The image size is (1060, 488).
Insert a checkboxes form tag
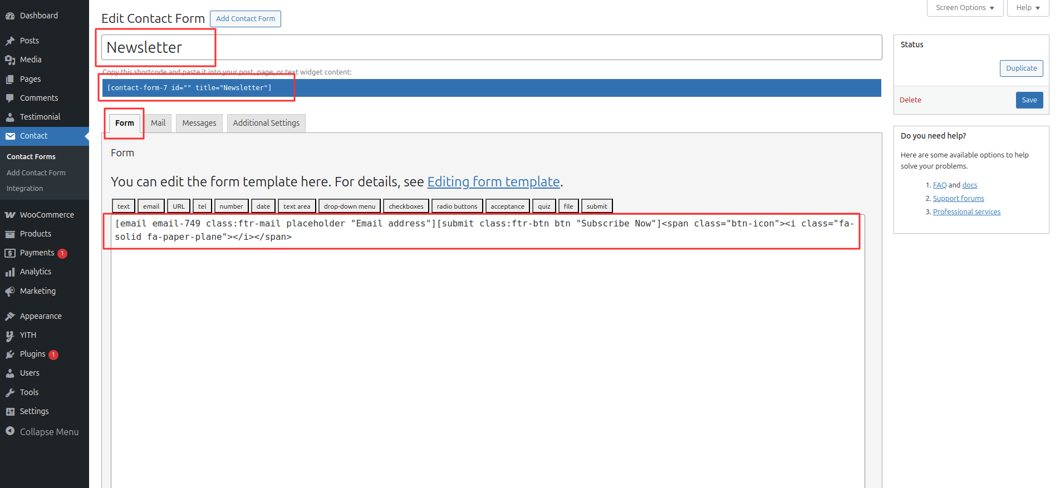point(406,206)
